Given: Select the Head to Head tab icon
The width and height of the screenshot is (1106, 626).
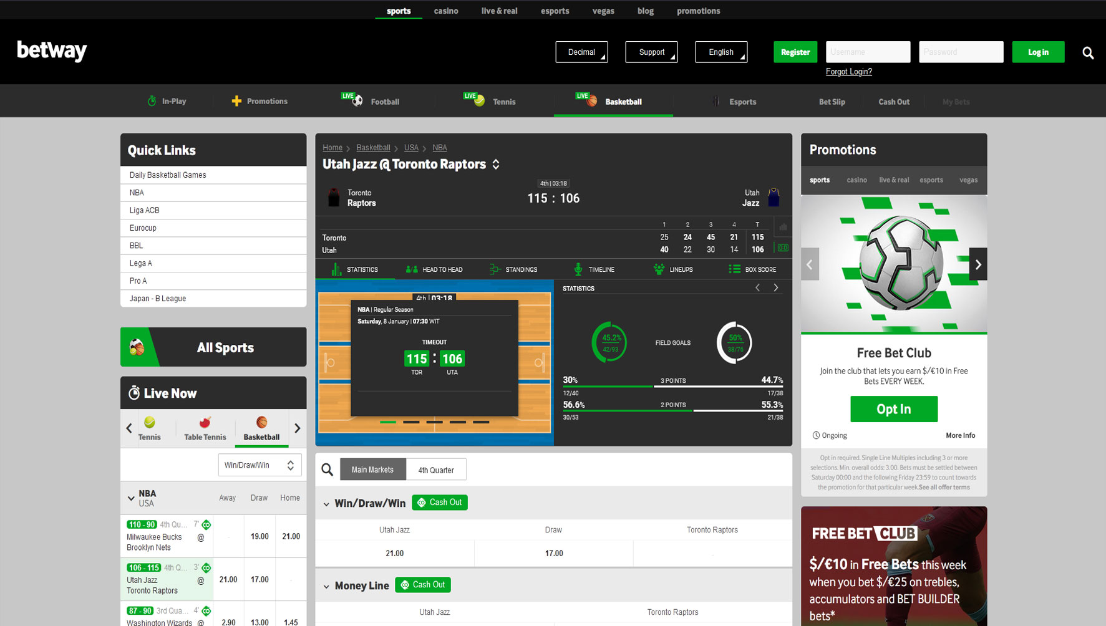Looking at the screenshot, I should [410, 269].
